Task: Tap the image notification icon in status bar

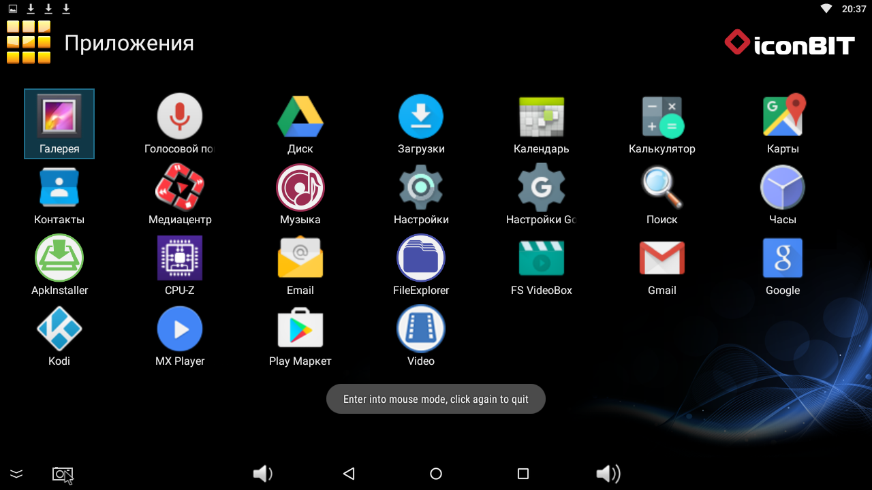Action: pyautogui.click(x=13, y=9)
